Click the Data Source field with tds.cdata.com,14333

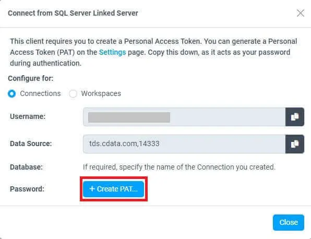184,144
